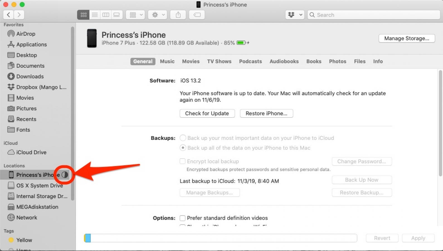Go back with the left chevron button
This screenshot has height=251, width=443.
(x=8, y=15)
